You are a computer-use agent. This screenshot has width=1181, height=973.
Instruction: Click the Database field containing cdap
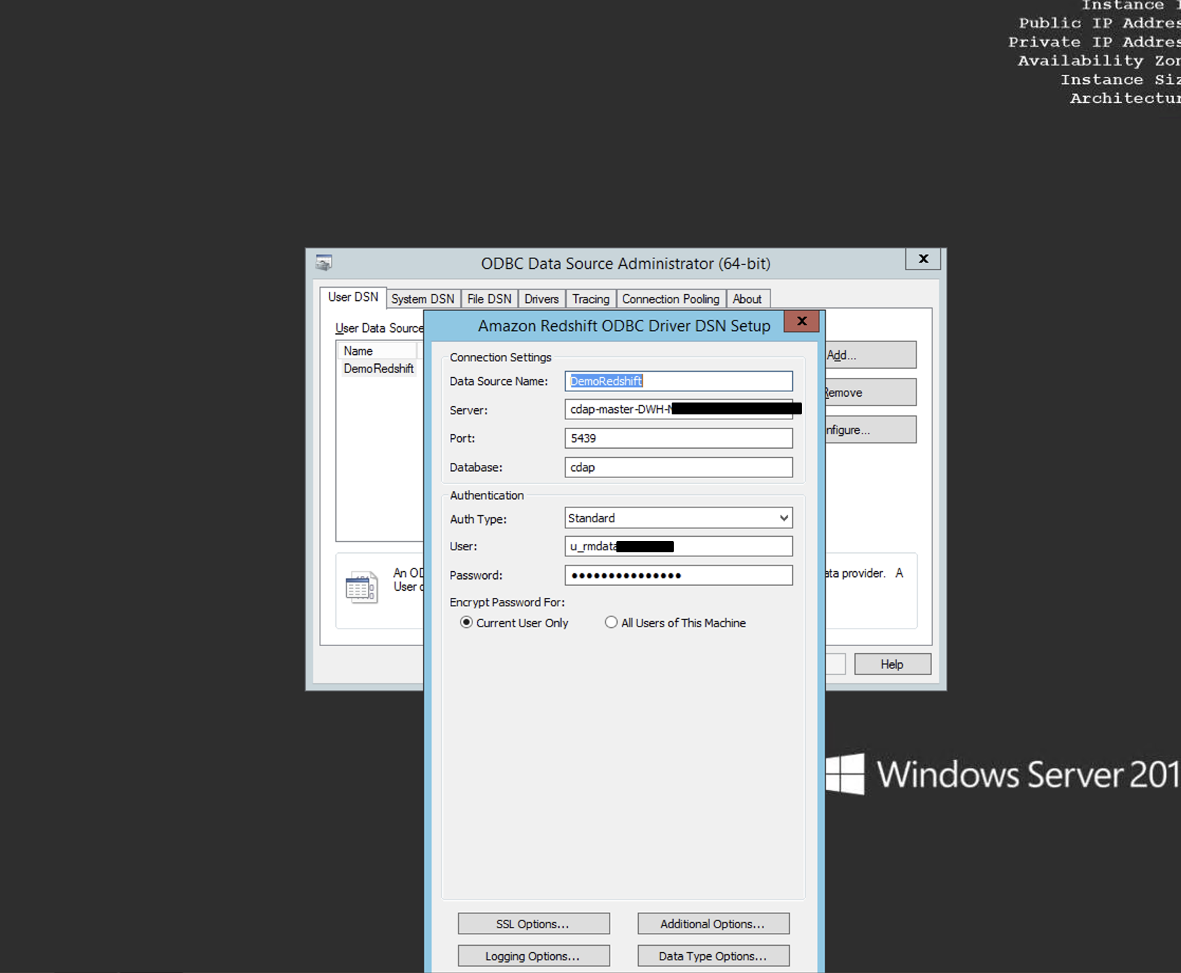(x=679, y=467)
